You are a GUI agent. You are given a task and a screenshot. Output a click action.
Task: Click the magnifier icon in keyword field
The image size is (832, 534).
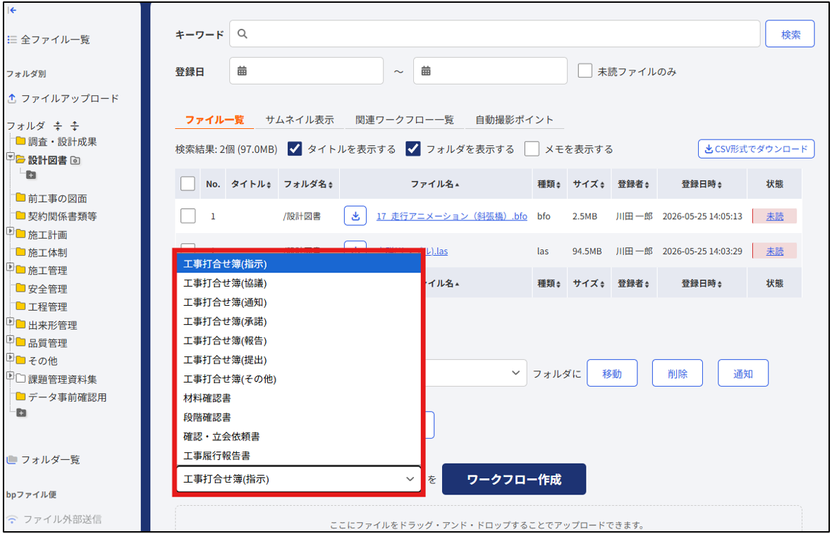point(243,34)
